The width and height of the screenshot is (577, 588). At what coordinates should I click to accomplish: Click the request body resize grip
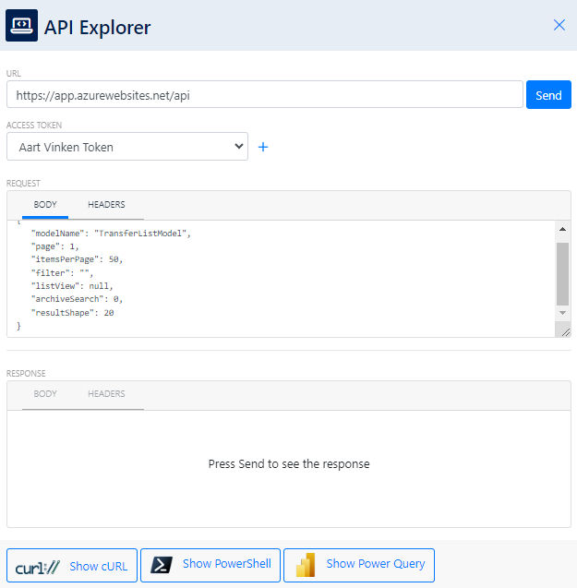565,332
